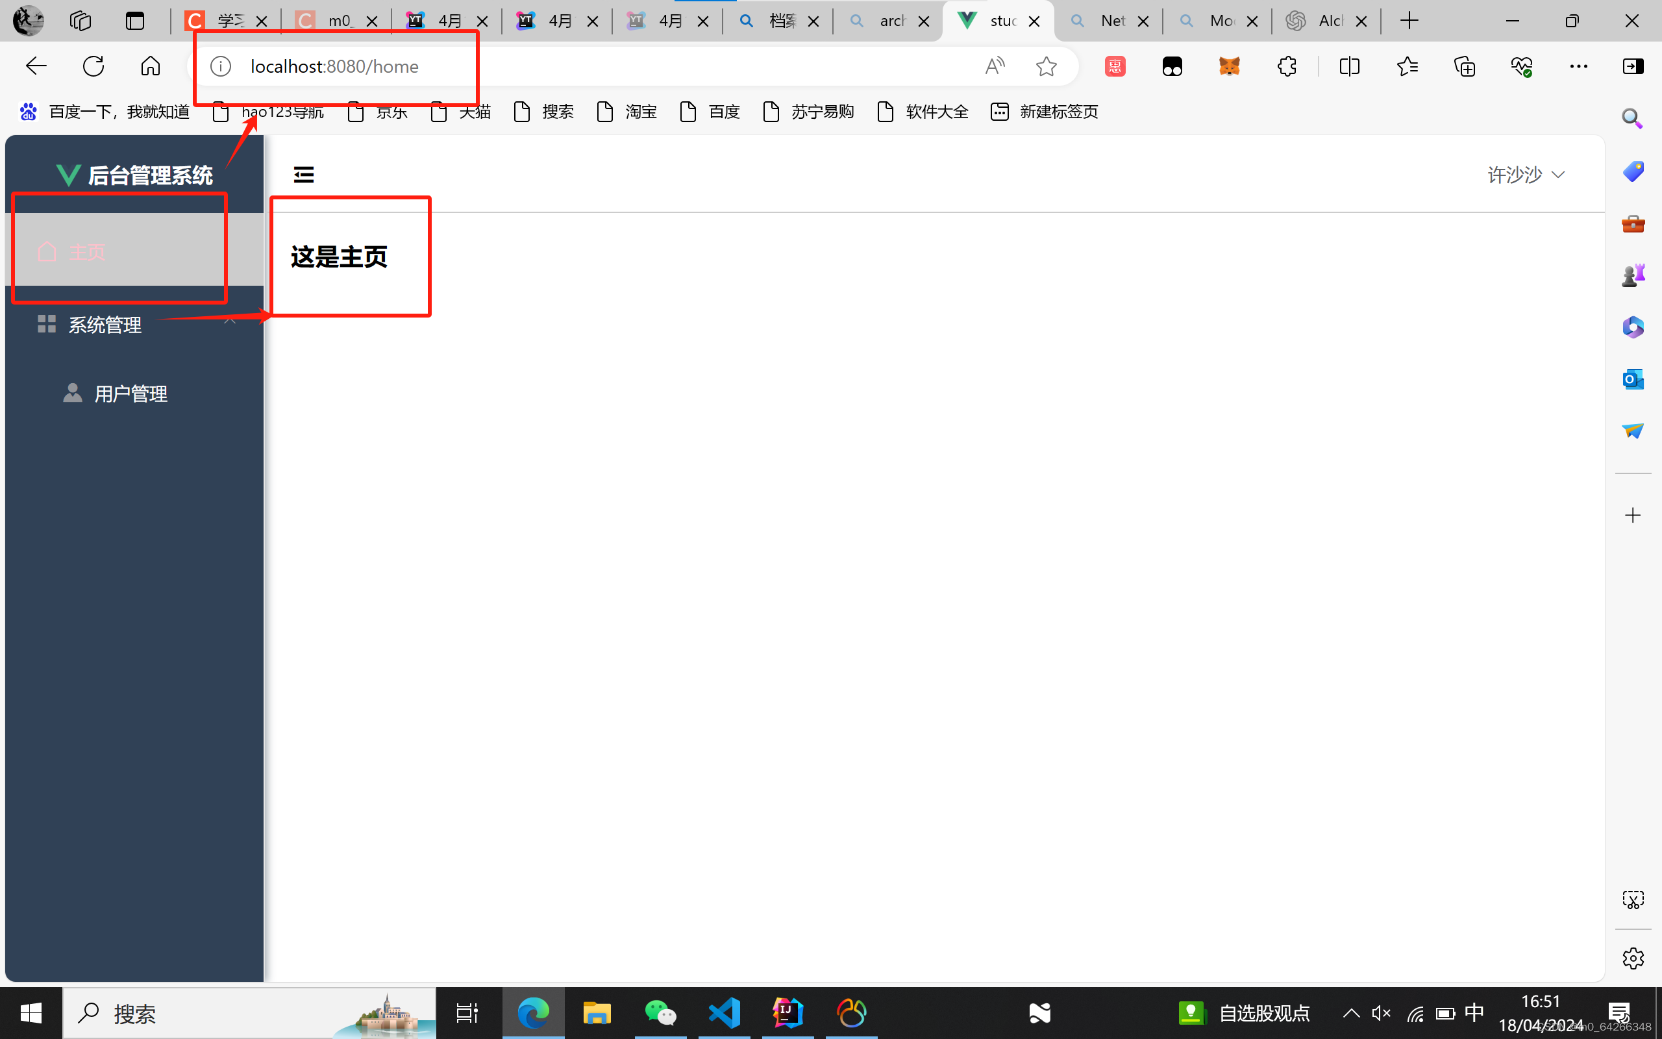The image size is (1662, 1039).
Task: Open the Outlook sidebar icon
Action: click(x=1633, y=379)
